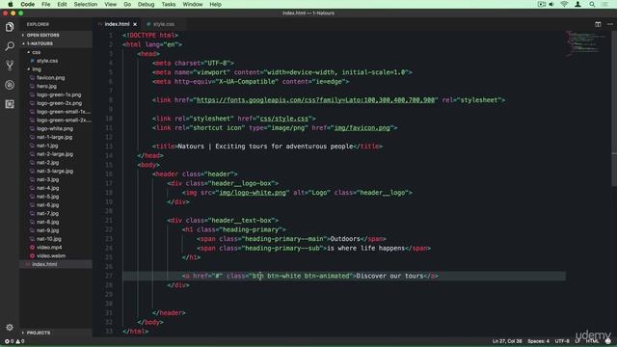The height and width of the screenshot is (347, 617).
Task: Place cursor on the title tag line
Action: click(x=267, y=147)
